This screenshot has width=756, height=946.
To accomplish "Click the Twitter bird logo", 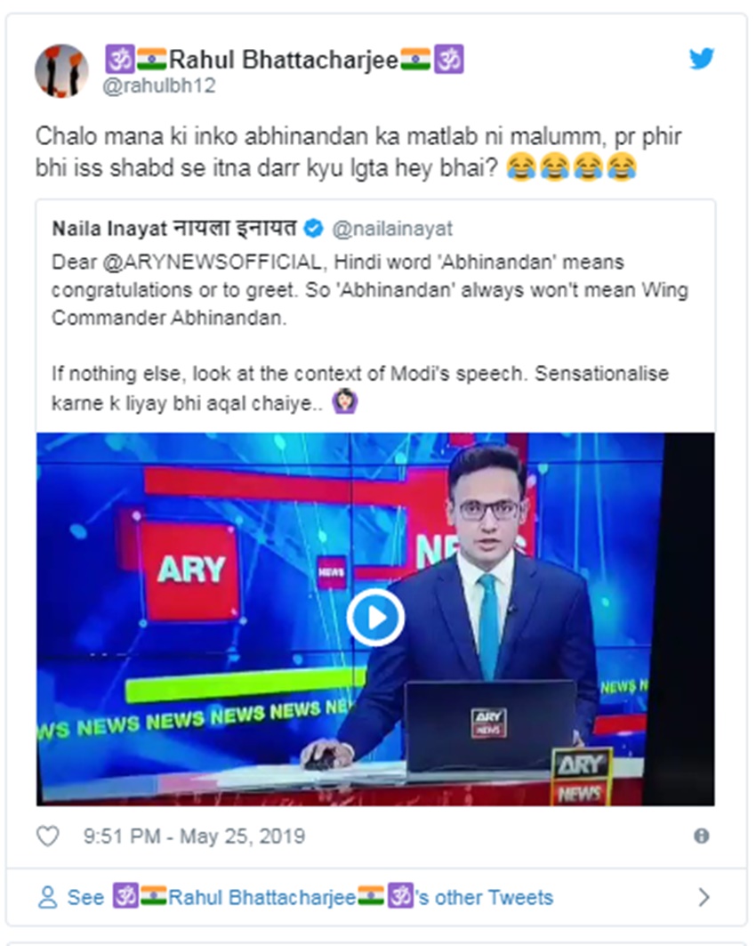I will point(702,59).
